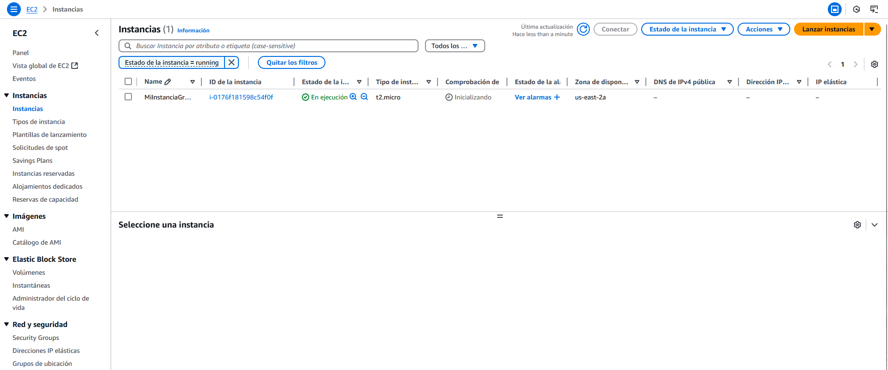888x370 pixels.
Task: Open the Todos los … filter dropdown
Action: [x=455, y=46]
